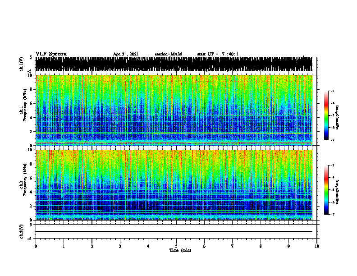Click the ch.1 color bar "log(PSD)" label
The height and width of the screenshot is (276, 357).
click(x=337, y=118)
